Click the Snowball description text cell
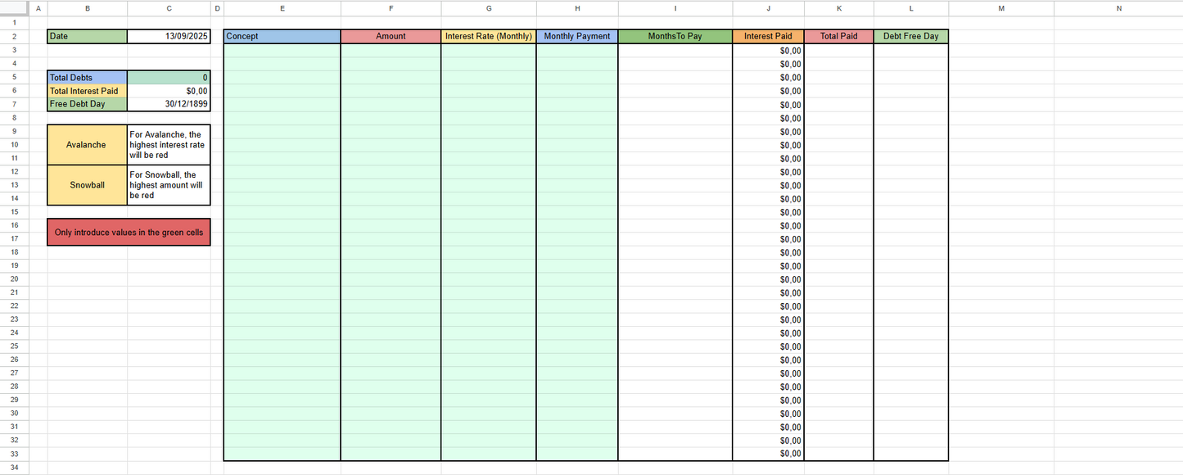Screen dimensions: 1183x475 (x=169, y=185)
